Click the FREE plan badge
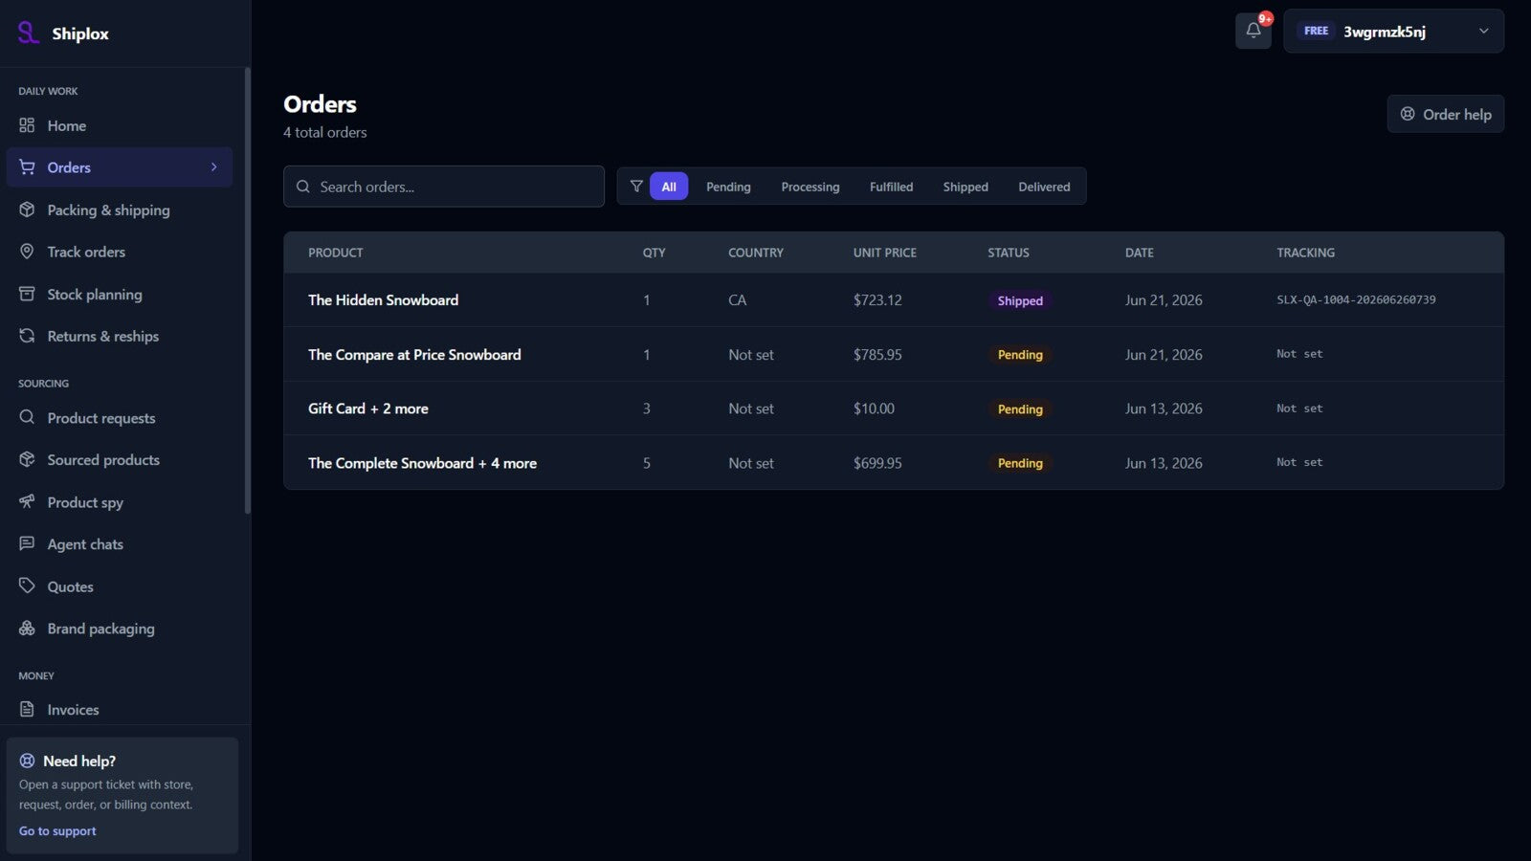 pyautogui.click(x=1316, y=31)
